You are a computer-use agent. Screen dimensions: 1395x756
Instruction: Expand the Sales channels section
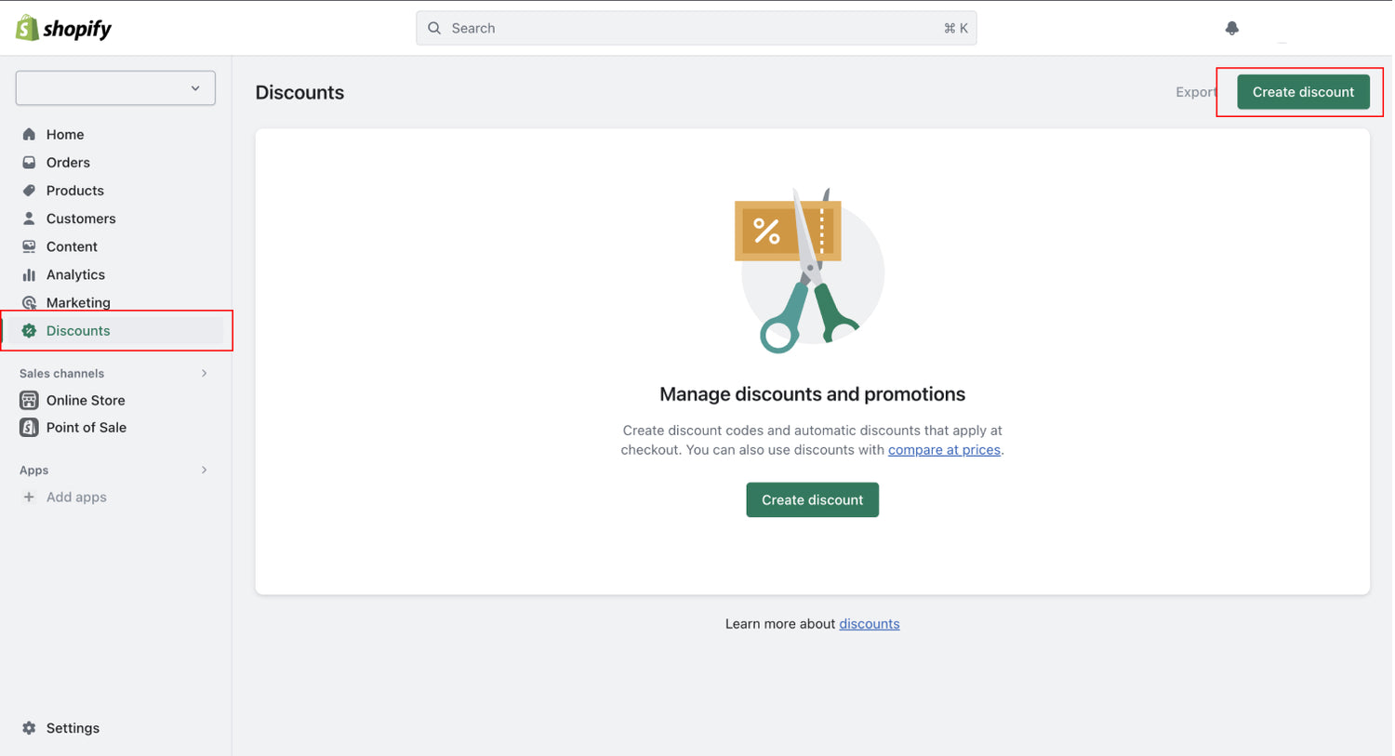(204, 373)
